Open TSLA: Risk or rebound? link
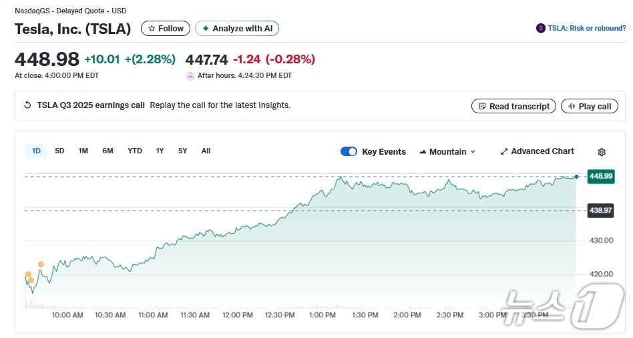 point(586,29)
